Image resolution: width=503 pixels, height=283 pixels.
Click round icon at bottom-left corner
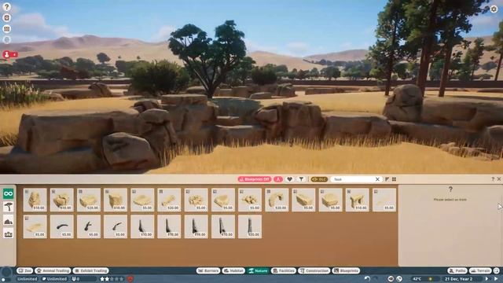click(x=6, y=273)
